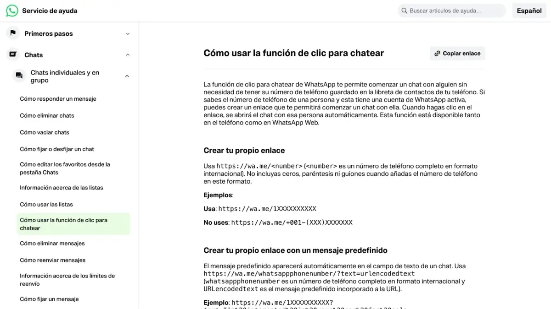Open Cómo fijar un mensaje article
Viewport: 551px width, 309px height.
[49, 299]
